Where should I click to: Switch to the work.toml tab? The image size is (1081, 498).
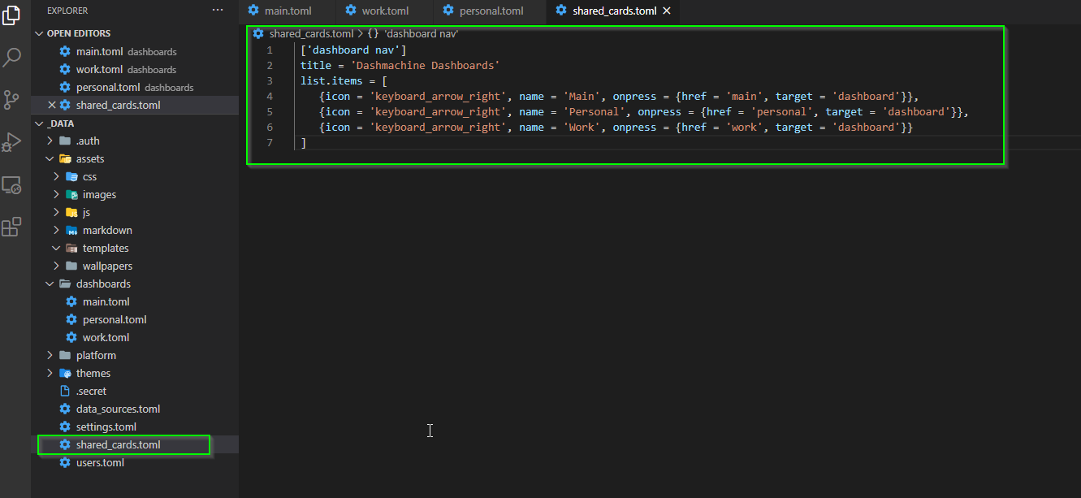tap(385, 11)
